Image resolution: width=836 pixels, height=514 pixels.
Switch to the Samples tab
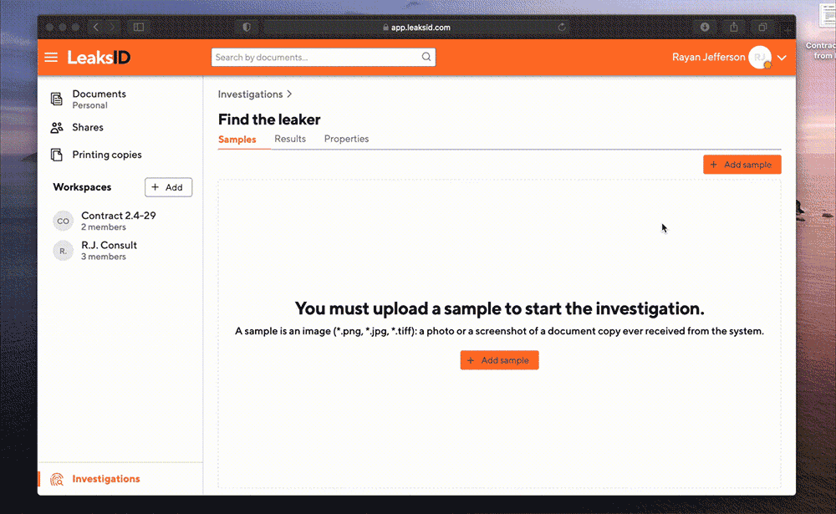237,140
